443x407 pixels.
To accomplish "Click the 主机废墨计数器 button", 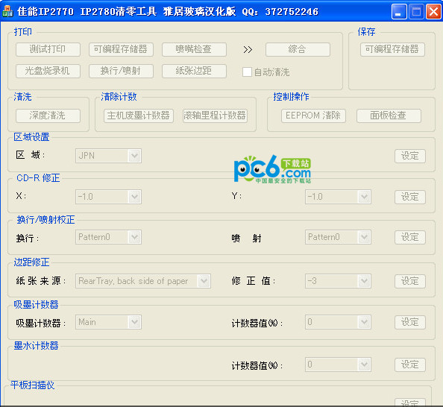I will 139,116.
